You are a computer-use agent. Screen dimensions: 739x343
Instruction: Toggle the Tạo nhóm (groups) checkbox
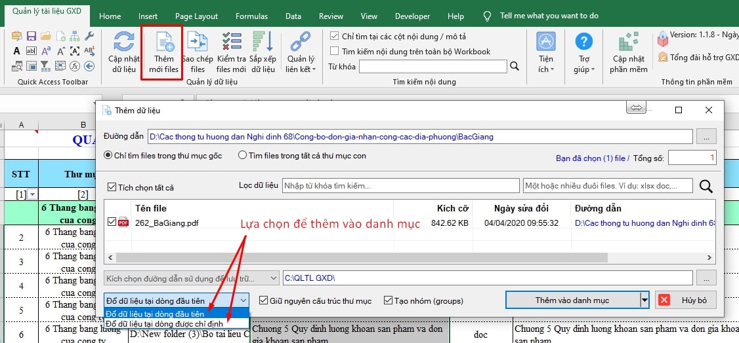[x=388, y=301]
